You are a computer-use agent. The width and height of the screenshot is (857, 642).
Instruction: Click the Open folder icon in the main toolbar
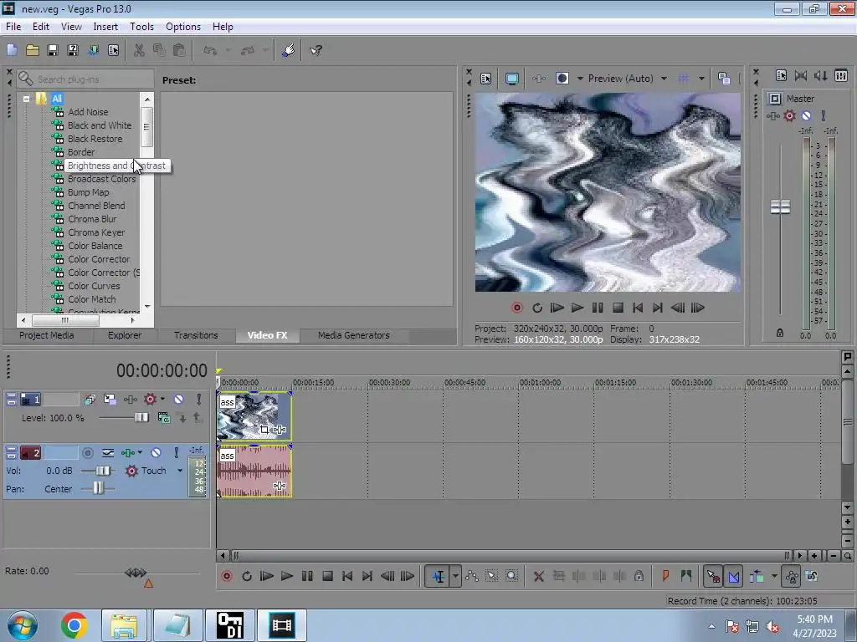(x=33, y=50)
